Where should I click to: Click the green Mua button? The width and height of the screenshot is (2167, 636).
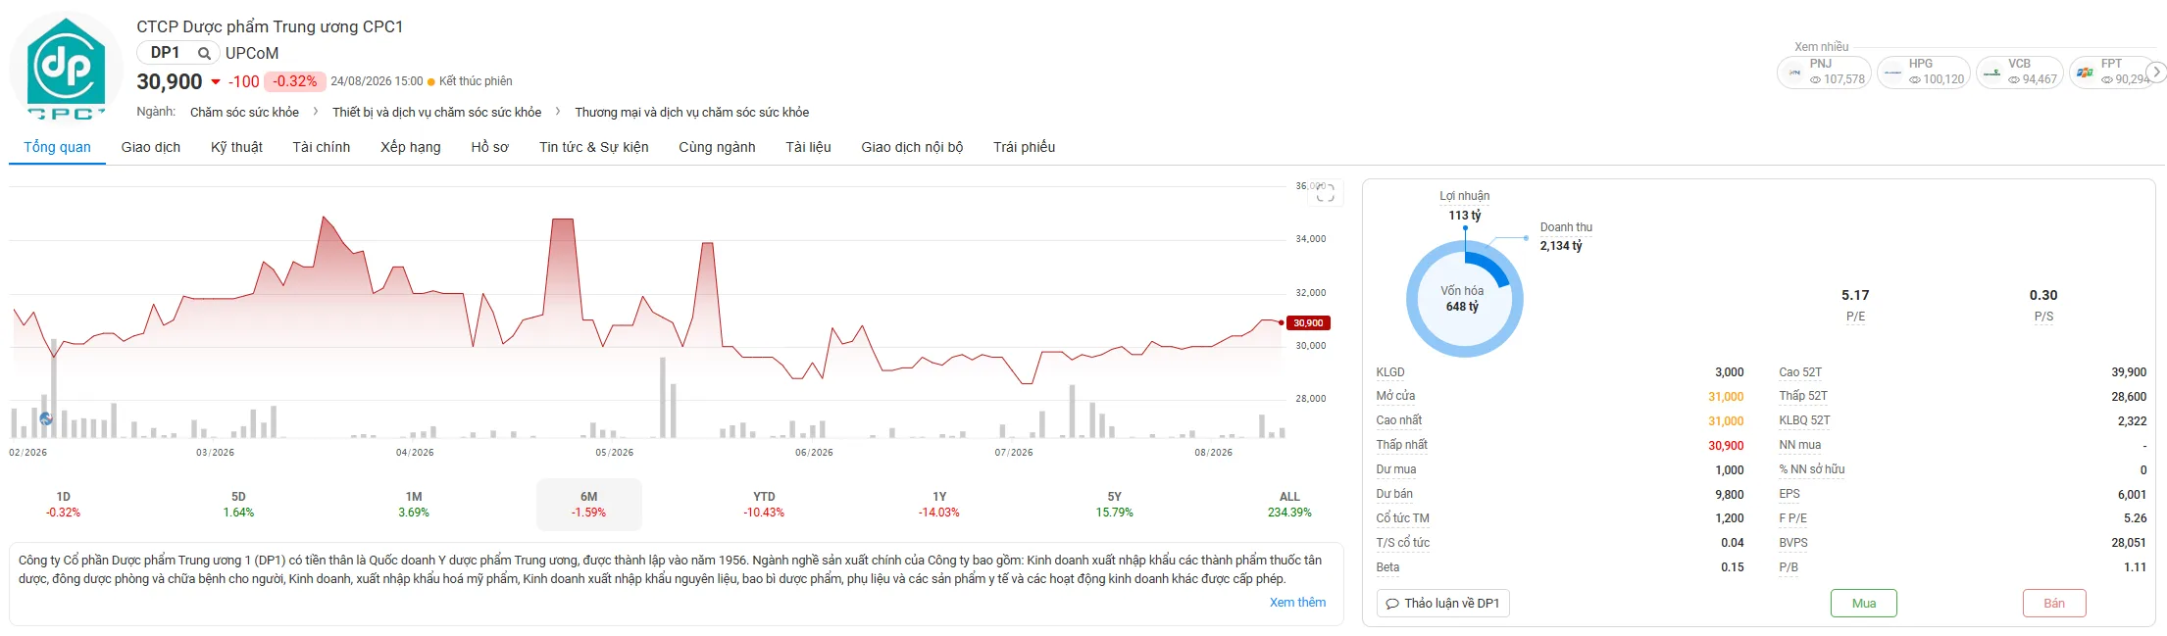1863,604
